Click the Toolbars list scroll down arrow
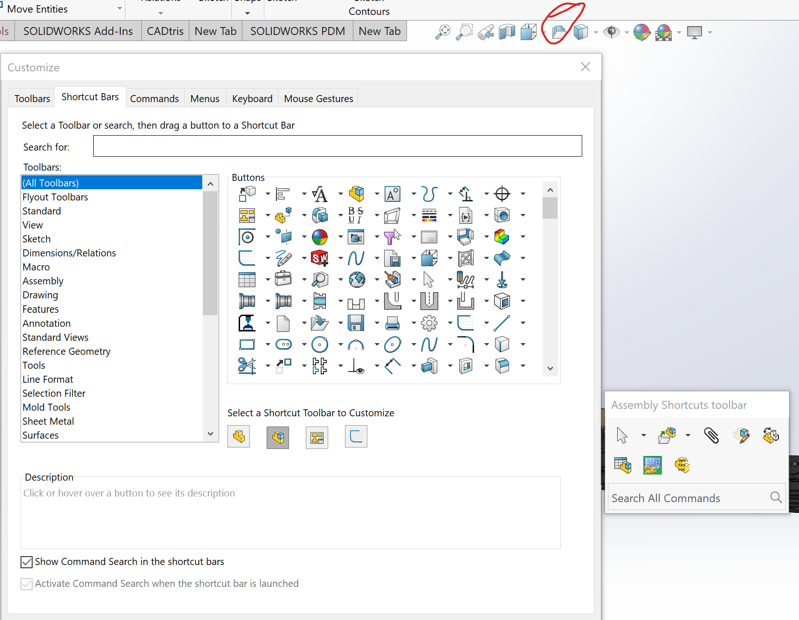The image size is (799, 620). pyautogui.click(x=211, y=434)
